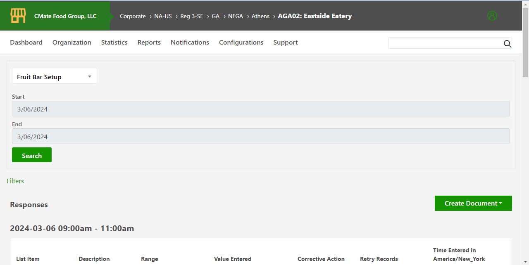Click the NA-US breadcrumb link
Screen dimensions: 529x265
[x=163, y=16]
